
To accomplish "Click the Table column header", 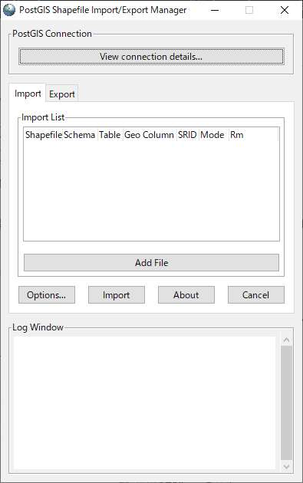I will (110, 135).
